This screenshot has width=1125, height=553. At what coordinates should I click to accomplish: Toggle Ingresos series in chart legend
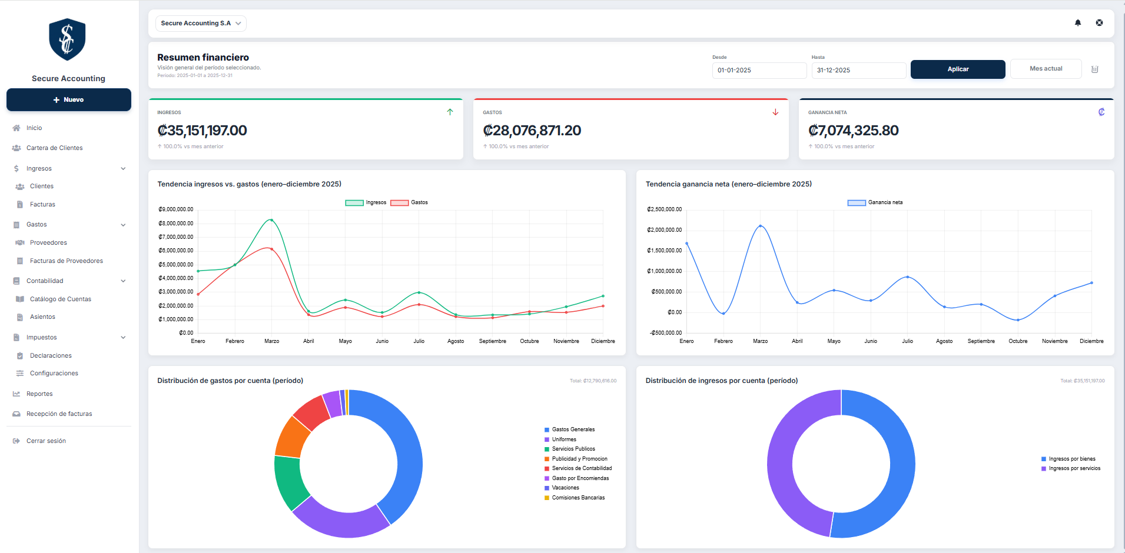366,202
